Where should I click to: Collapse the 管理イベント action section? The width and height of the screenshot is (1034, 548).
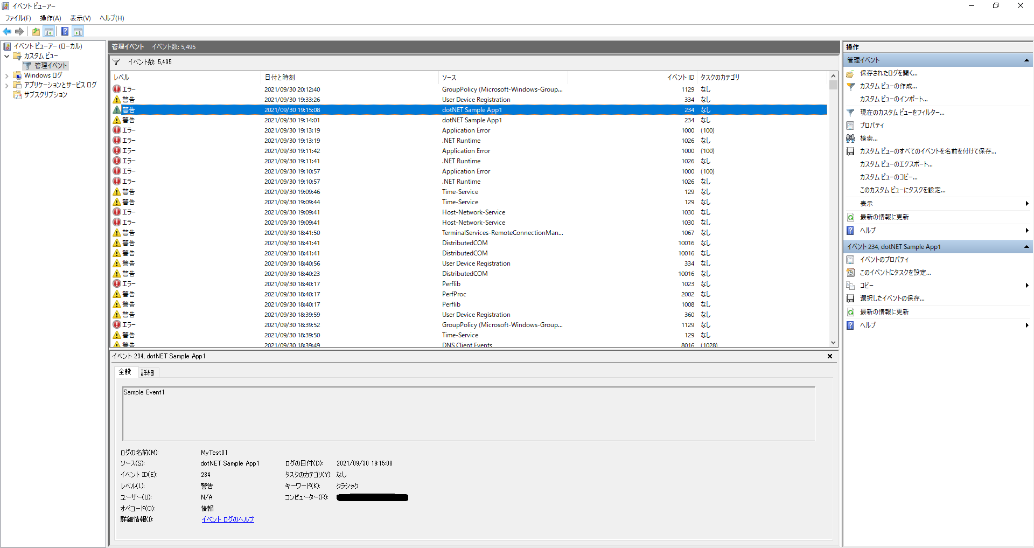(1026, 60)
